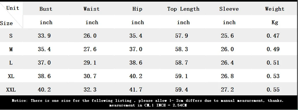Click the S size row label

(x=11, y=36)
